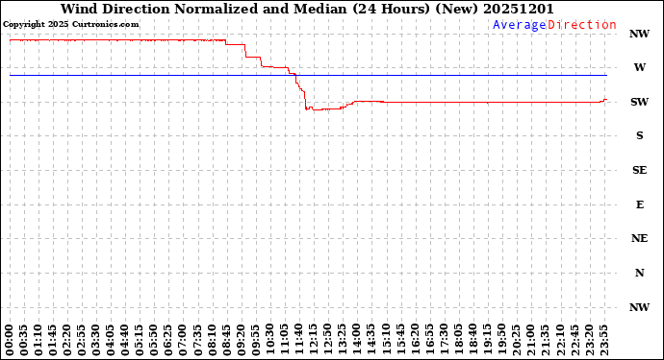Click the 09:20 time label
664x360 pixels.
[x=241, y=340]
